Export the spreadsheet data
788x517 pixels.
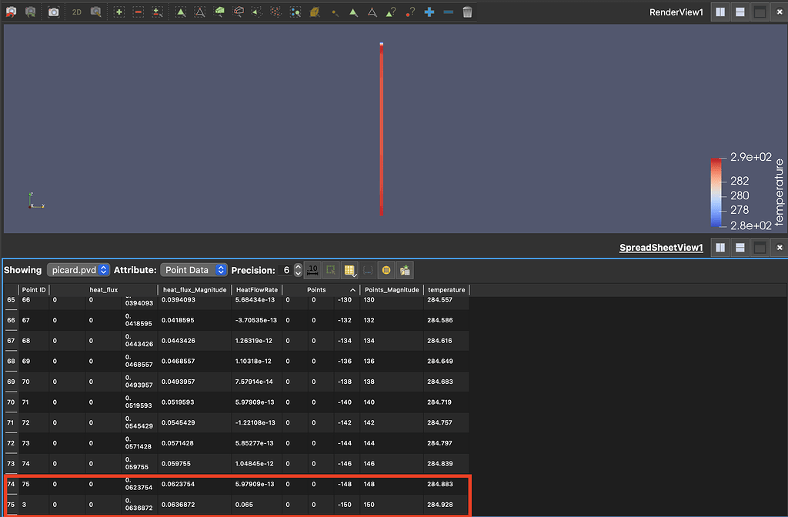pyautogui.click(x=405, y=270)
